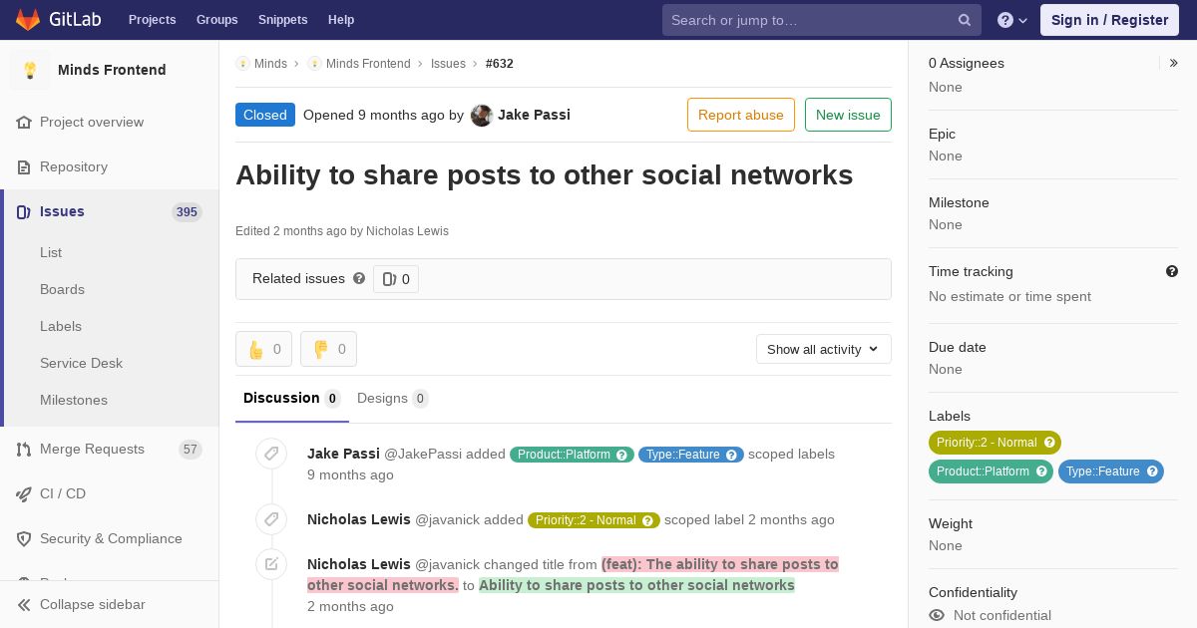Expand the Help menu dropdown in navbar

point(1012,20)
